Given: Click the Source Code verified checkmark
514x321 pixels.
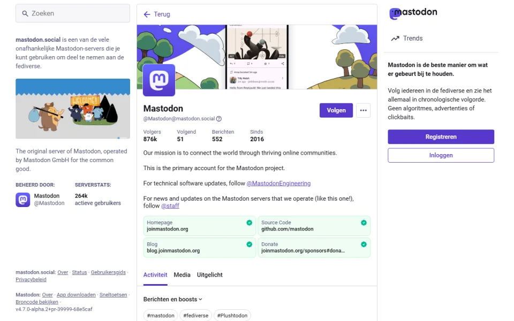Looking at the screenshot, I should click(x=364, y=223).
